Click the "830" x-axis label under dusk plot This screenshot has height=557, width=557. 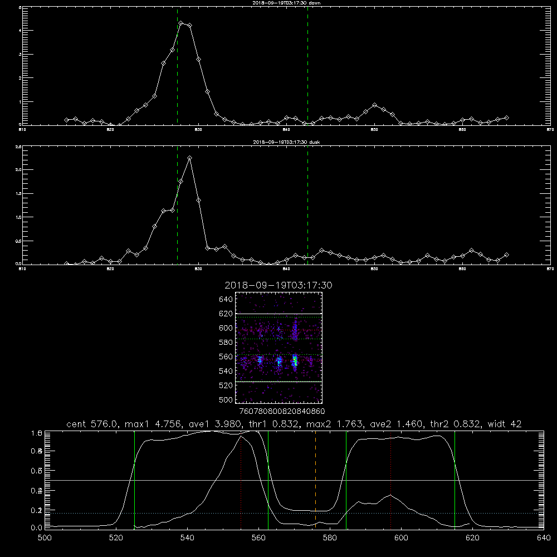(198, 269)
